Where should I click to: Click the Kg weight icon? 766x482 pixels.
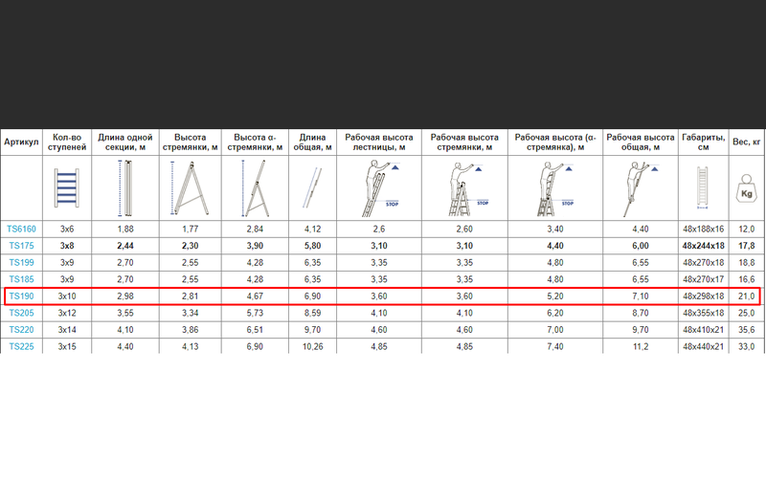click(747, 188)
